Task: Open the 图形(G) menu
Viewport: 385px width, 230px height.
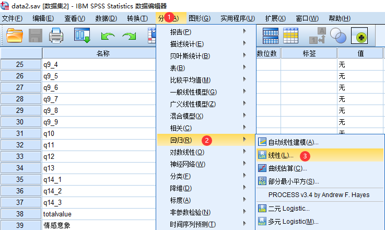Action: tap(200, 18)
